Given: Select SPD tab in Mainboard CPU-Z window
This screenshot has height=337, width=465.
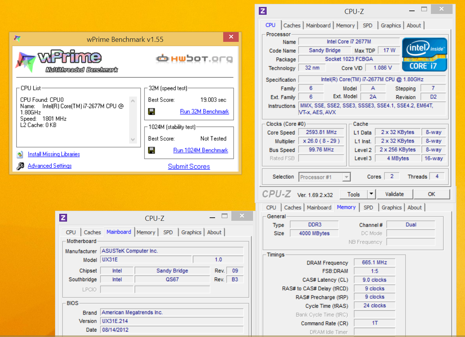Looking at the screenshot, I should 168,232.
